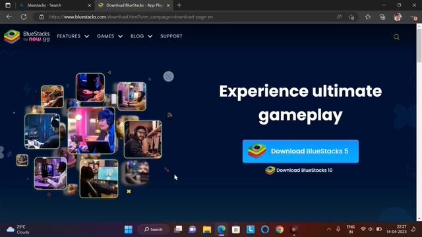Screen dimensions: 422x237
Task: Click the taskbar Search box
Action: click(x=154, y=230)
